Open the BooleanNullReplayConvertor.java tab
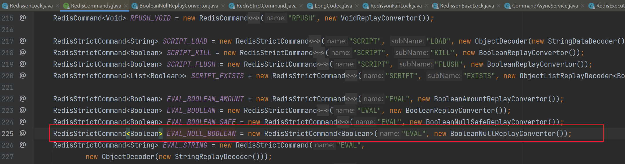 (179, 6)
